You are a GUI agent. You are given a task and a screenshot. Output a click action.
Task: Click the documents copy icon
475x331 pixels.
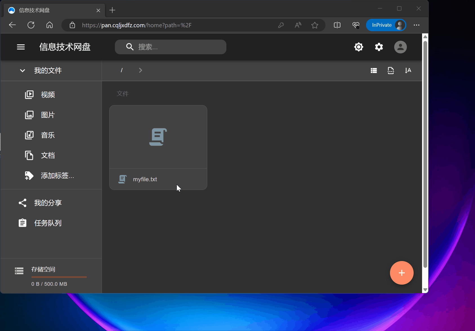click(29, 155)
